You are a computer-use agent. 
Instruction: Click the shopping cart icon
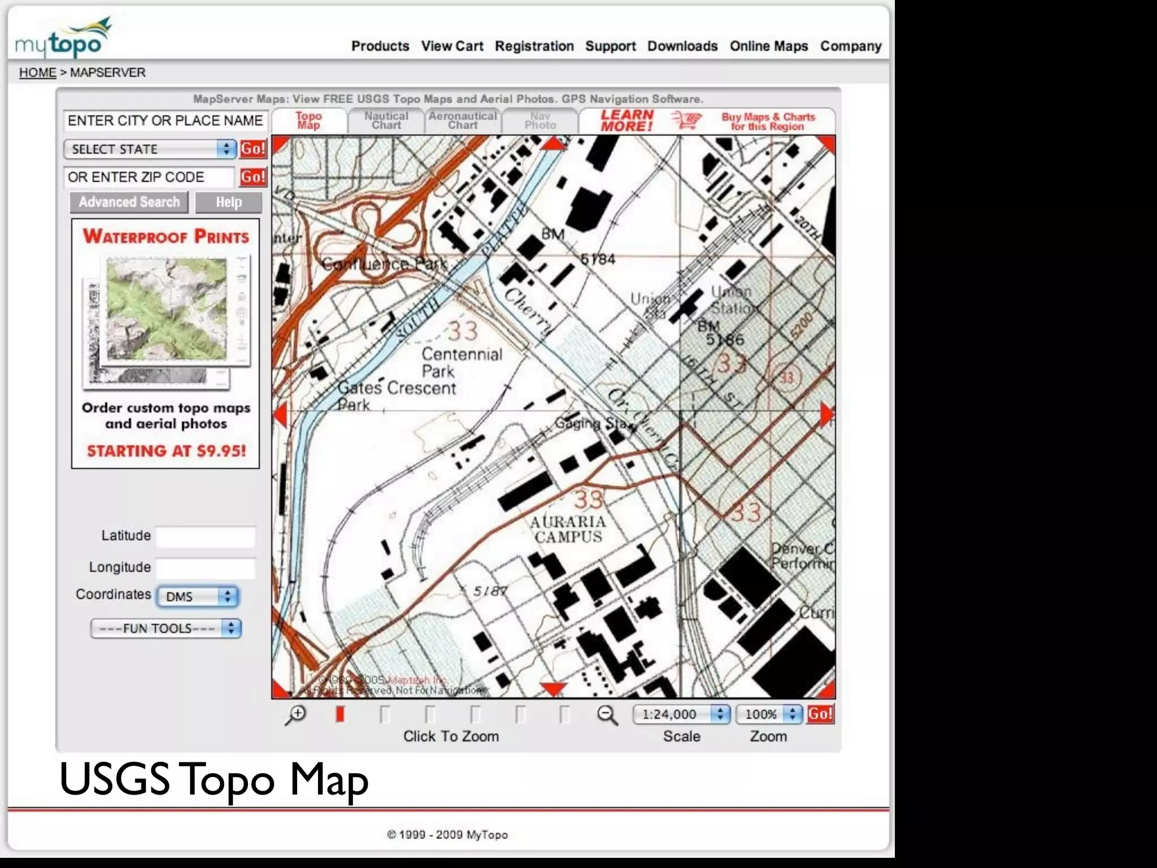(686, 120)
